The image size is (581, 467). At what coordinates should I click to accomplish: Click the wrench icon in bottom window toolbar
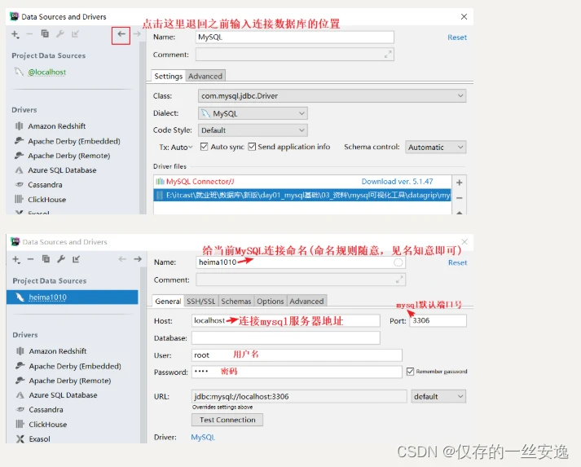(61, 259)
